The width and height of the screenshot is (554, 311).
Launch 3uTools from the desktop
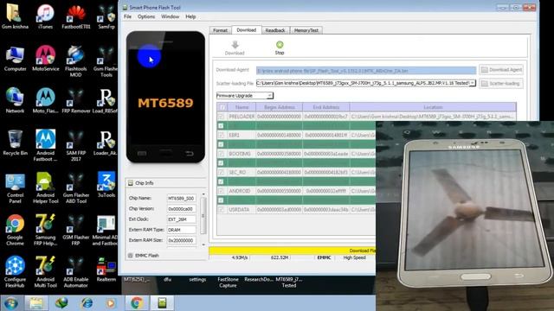tap(106, 185)
